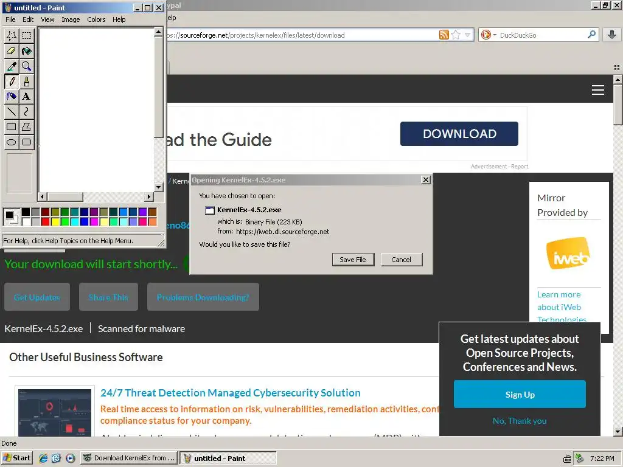
Task: Switch to untitled - Paint taskbar button
Action: coord(228,458)
